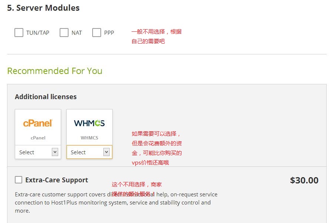Toggle the Extra-Care Support checkbox

(x=19, y=180)
